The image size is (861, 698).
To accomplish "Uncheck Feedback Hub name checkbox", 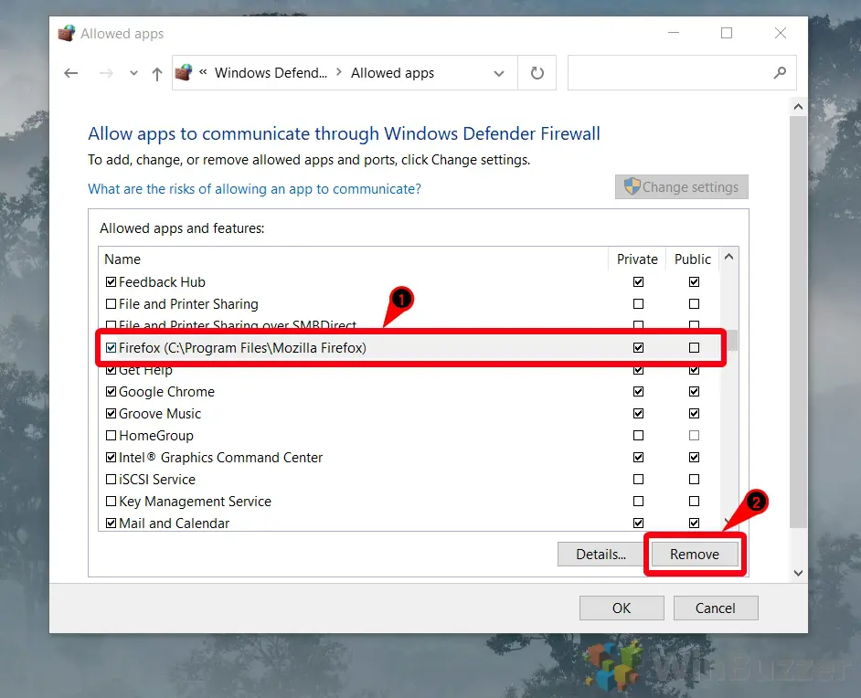I will tap(111, 282).
